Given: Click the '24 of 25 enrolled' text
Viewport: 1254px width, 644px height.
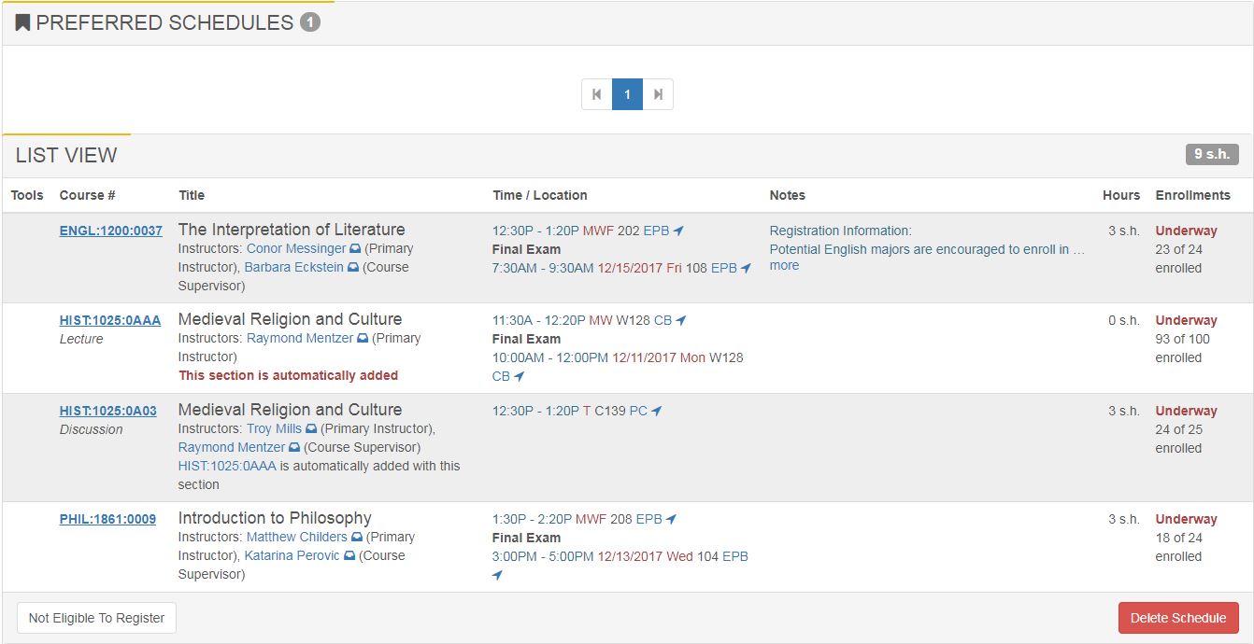Looking at the screenshot, I should [1179, 439].
